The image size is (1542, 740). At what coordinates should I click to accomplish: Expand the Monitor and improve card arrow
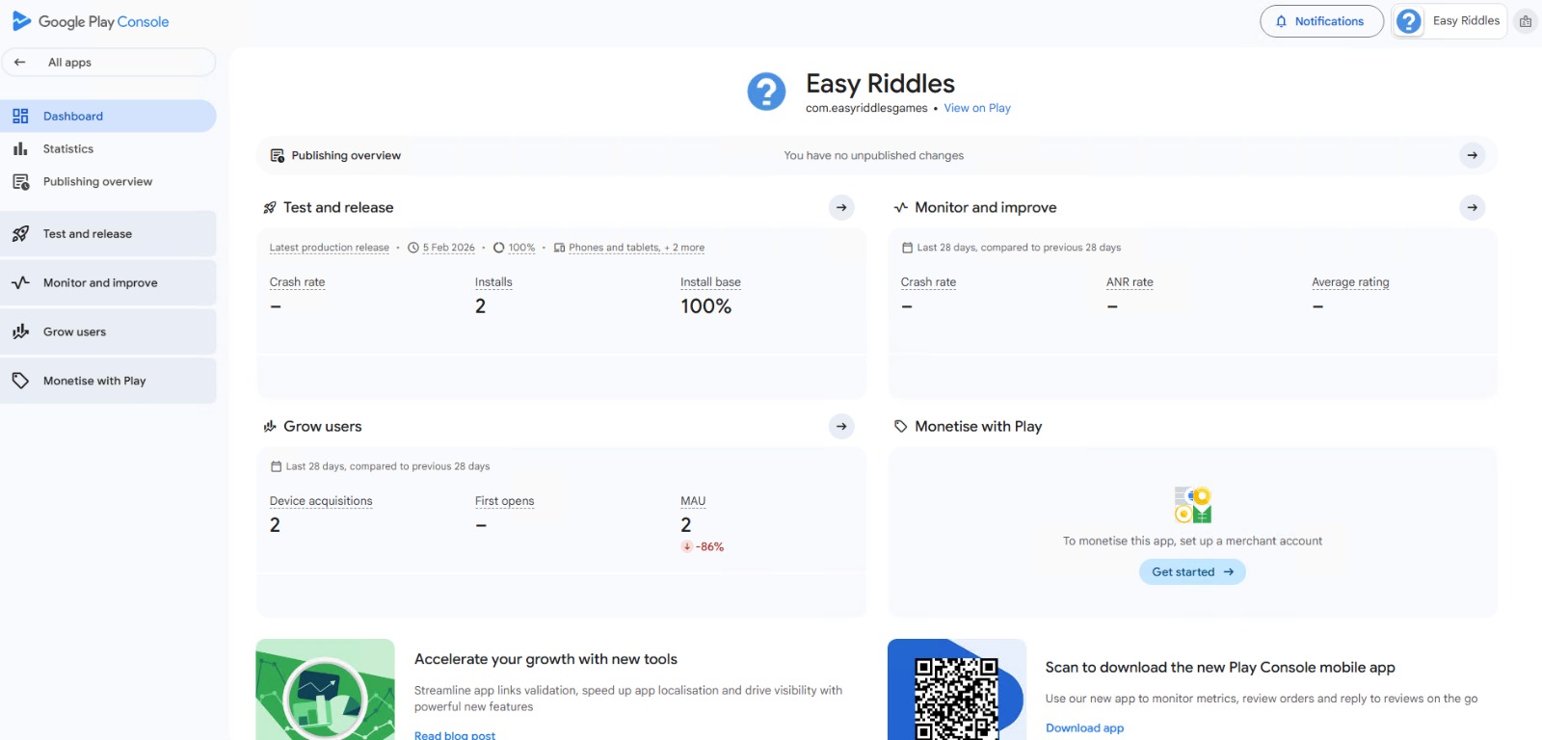click(x=1472, y=207)
